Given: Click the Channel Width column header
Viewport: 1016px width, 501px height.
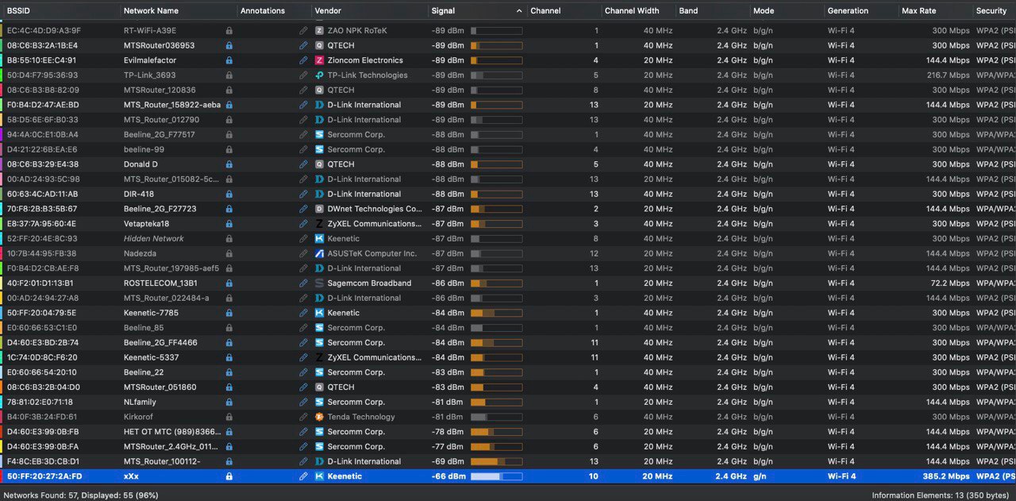Looking at the screenshot, I should pos(632,11).
